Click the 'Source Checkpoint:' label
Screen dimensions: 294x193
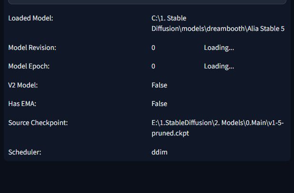[38, 123]
